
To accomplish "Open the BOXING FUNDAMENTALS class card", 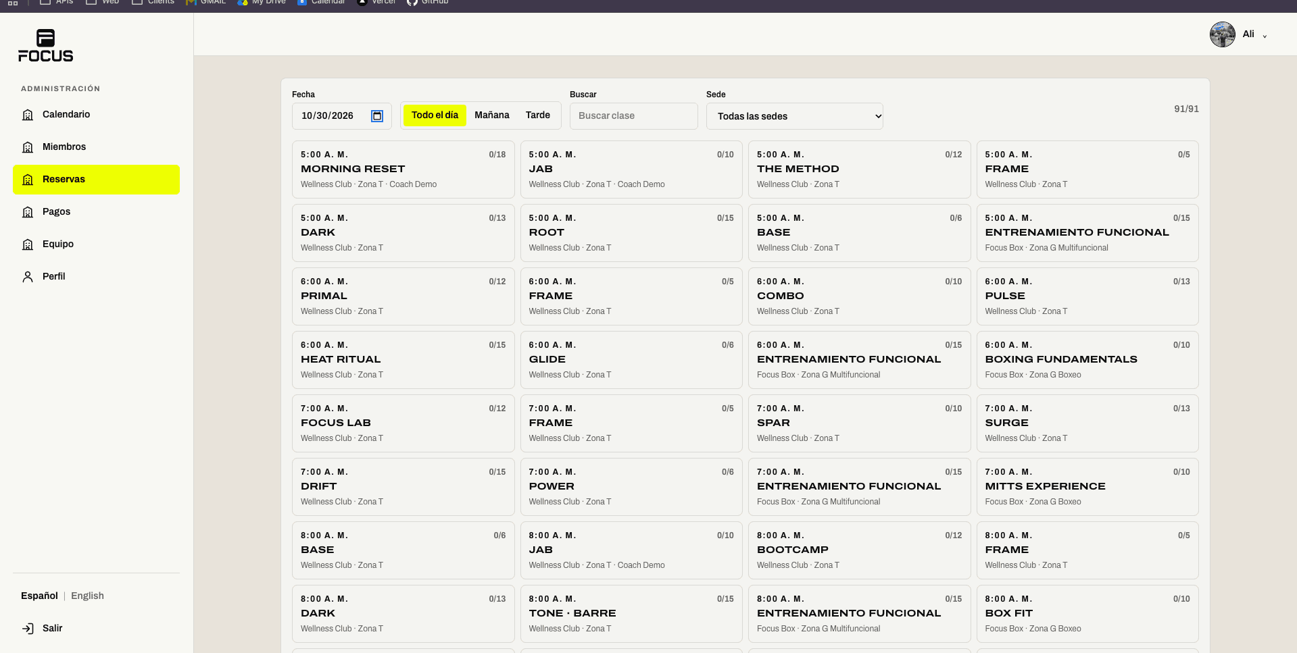I will (x=1087, y=360).
